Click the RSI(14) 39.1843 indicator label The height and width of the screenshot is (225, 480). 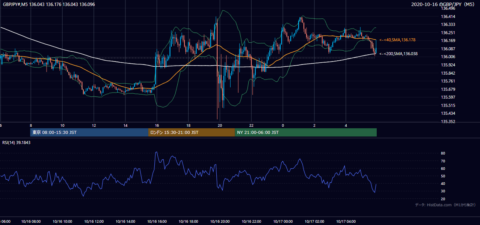point(17,142)
